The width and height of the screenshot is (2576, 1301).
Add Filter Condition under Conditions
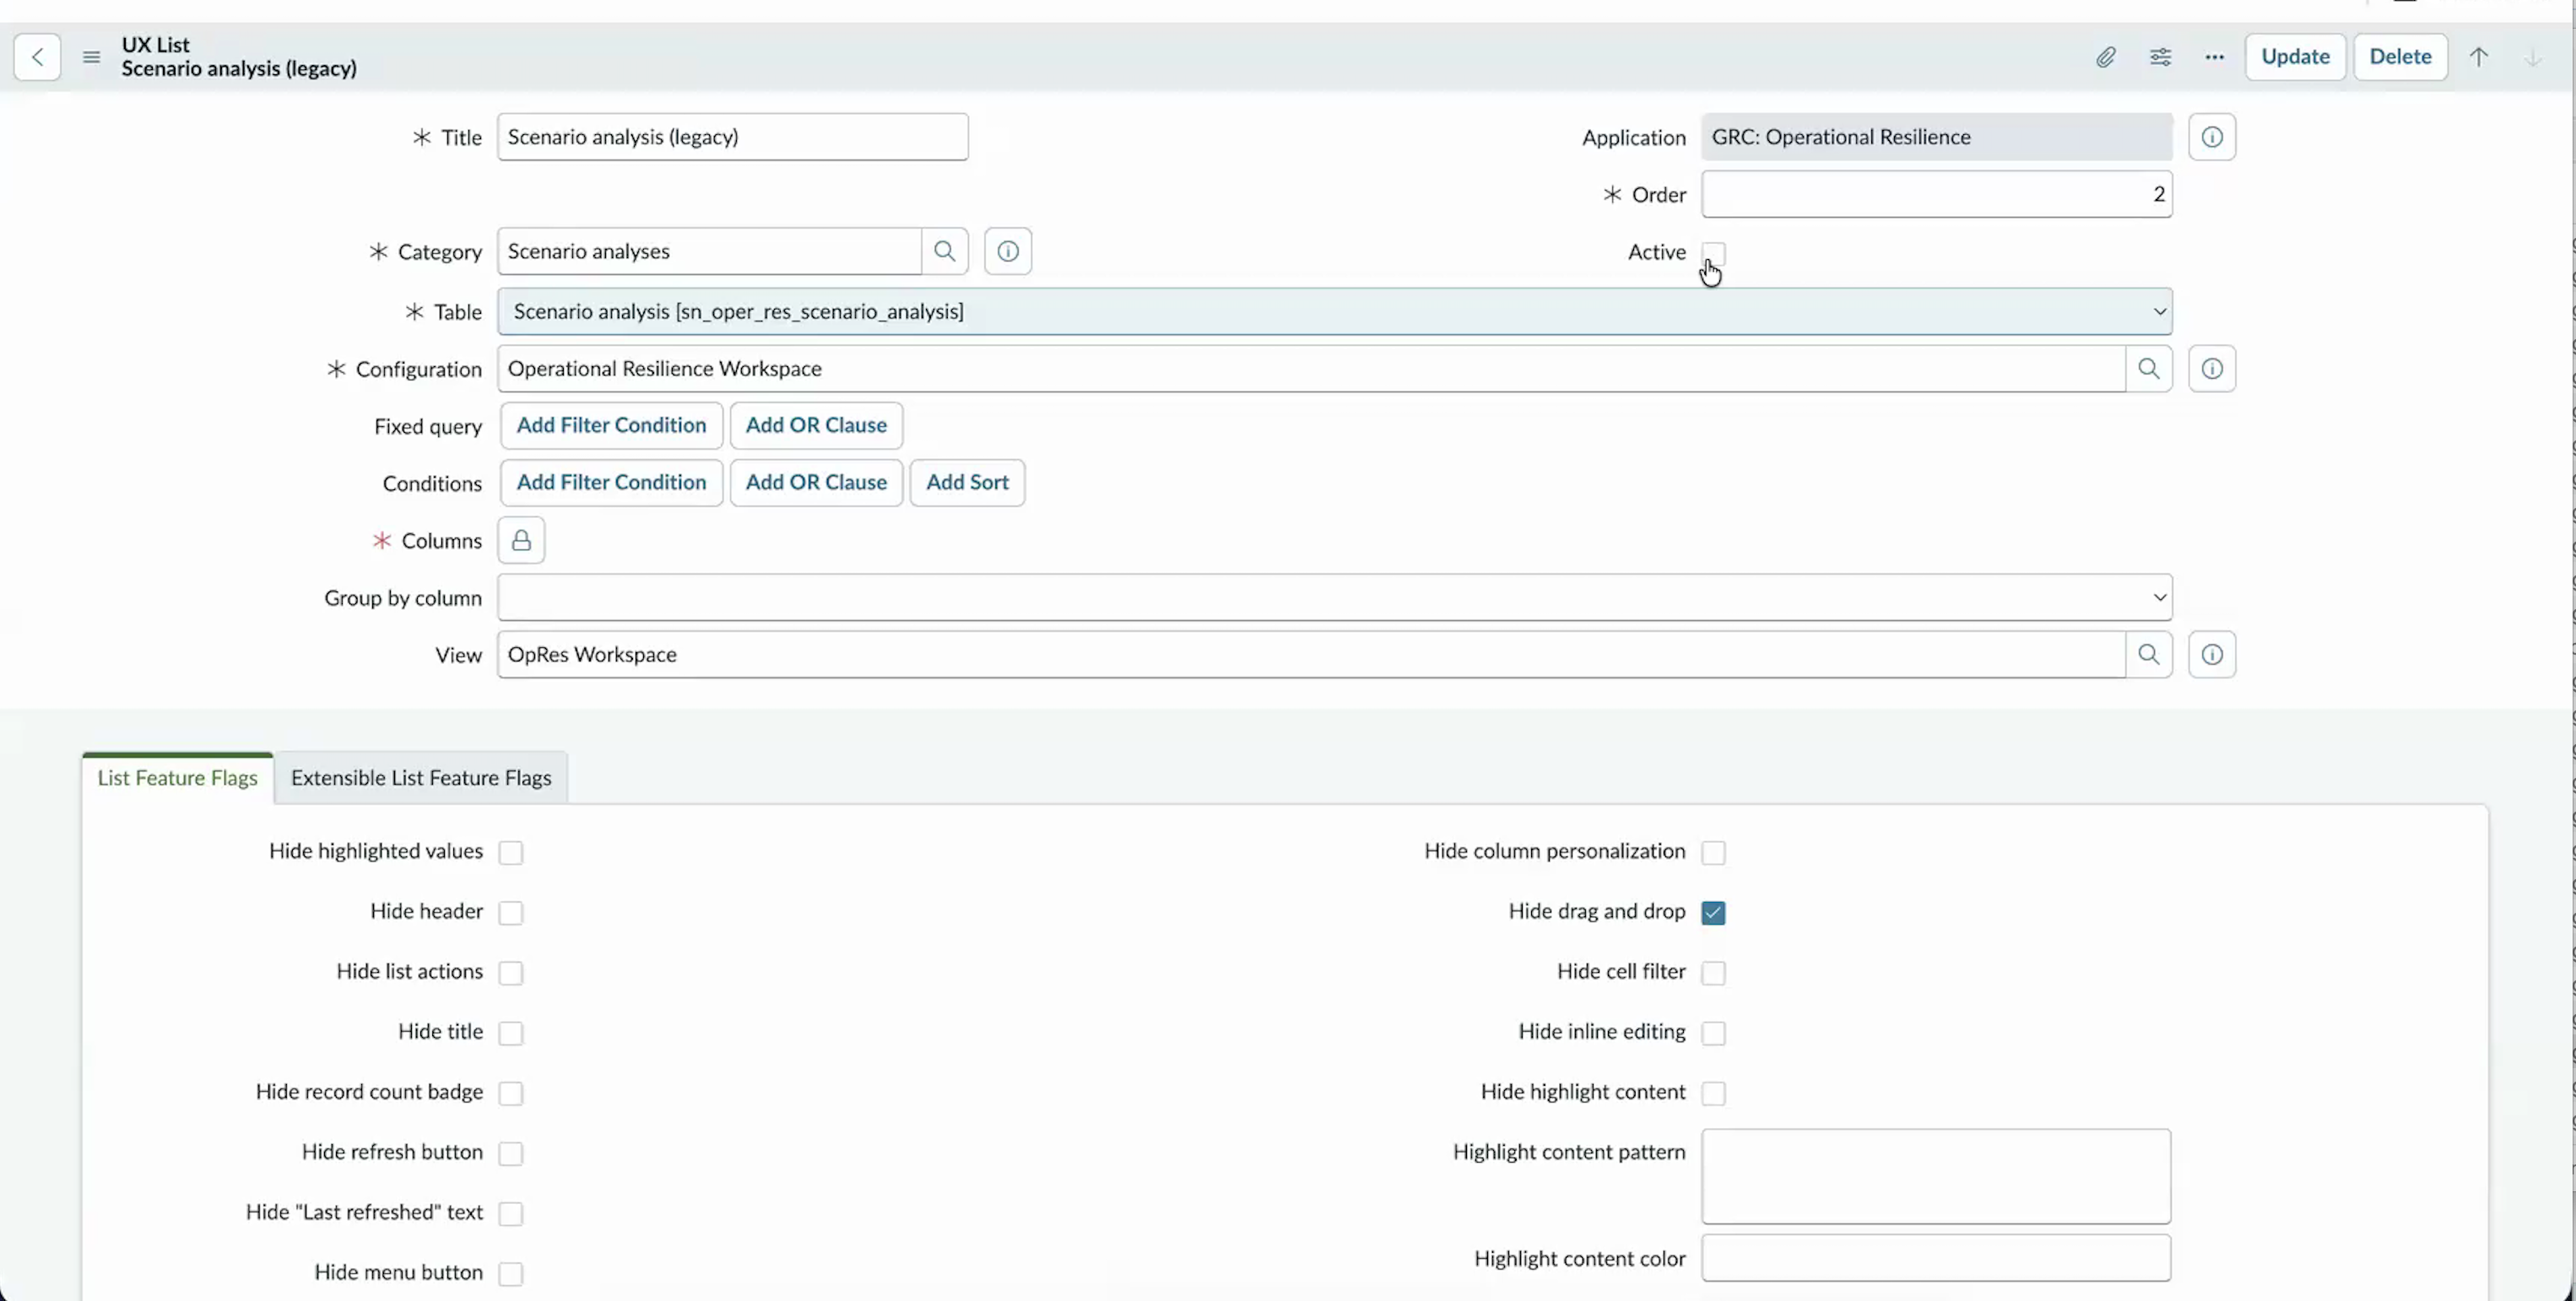(x=611, y=483)
